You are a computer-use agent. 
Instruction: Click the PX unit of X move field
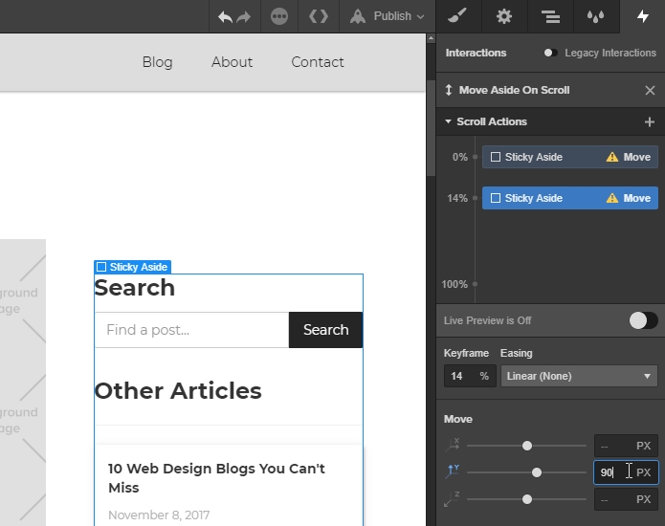(643, 446)
